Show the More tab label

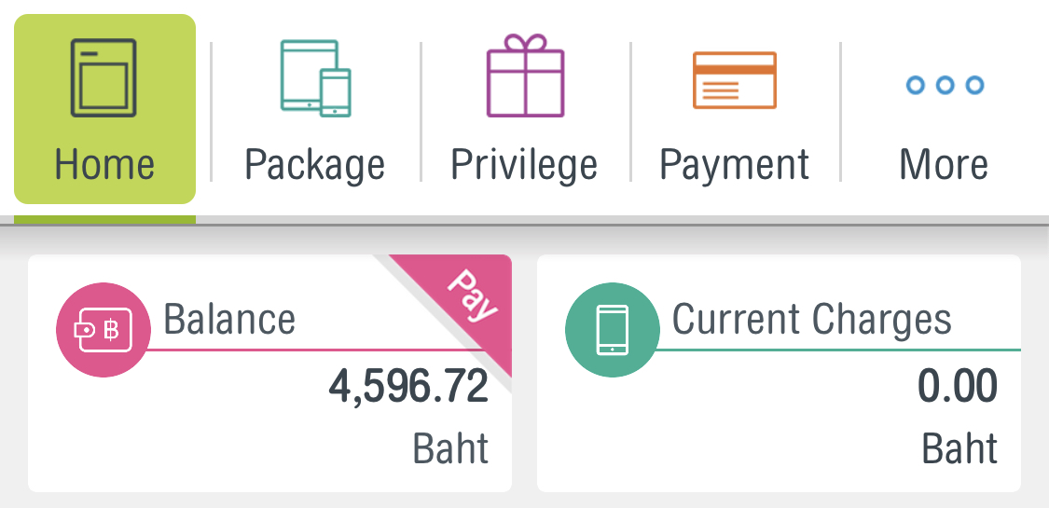944,165
